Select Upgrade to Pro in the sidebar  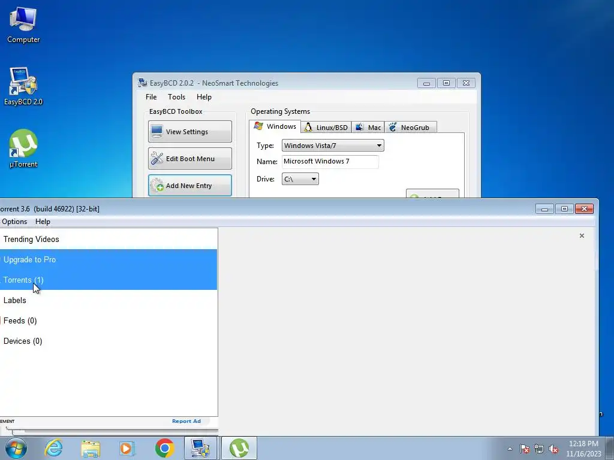pyautogui.click(x=109, y=260)
